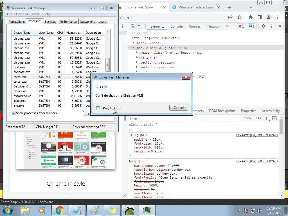This screenshot has width=288, height=216.
Task: Open the Users tab in Task Manager
Action: click(x=102, y=22)
